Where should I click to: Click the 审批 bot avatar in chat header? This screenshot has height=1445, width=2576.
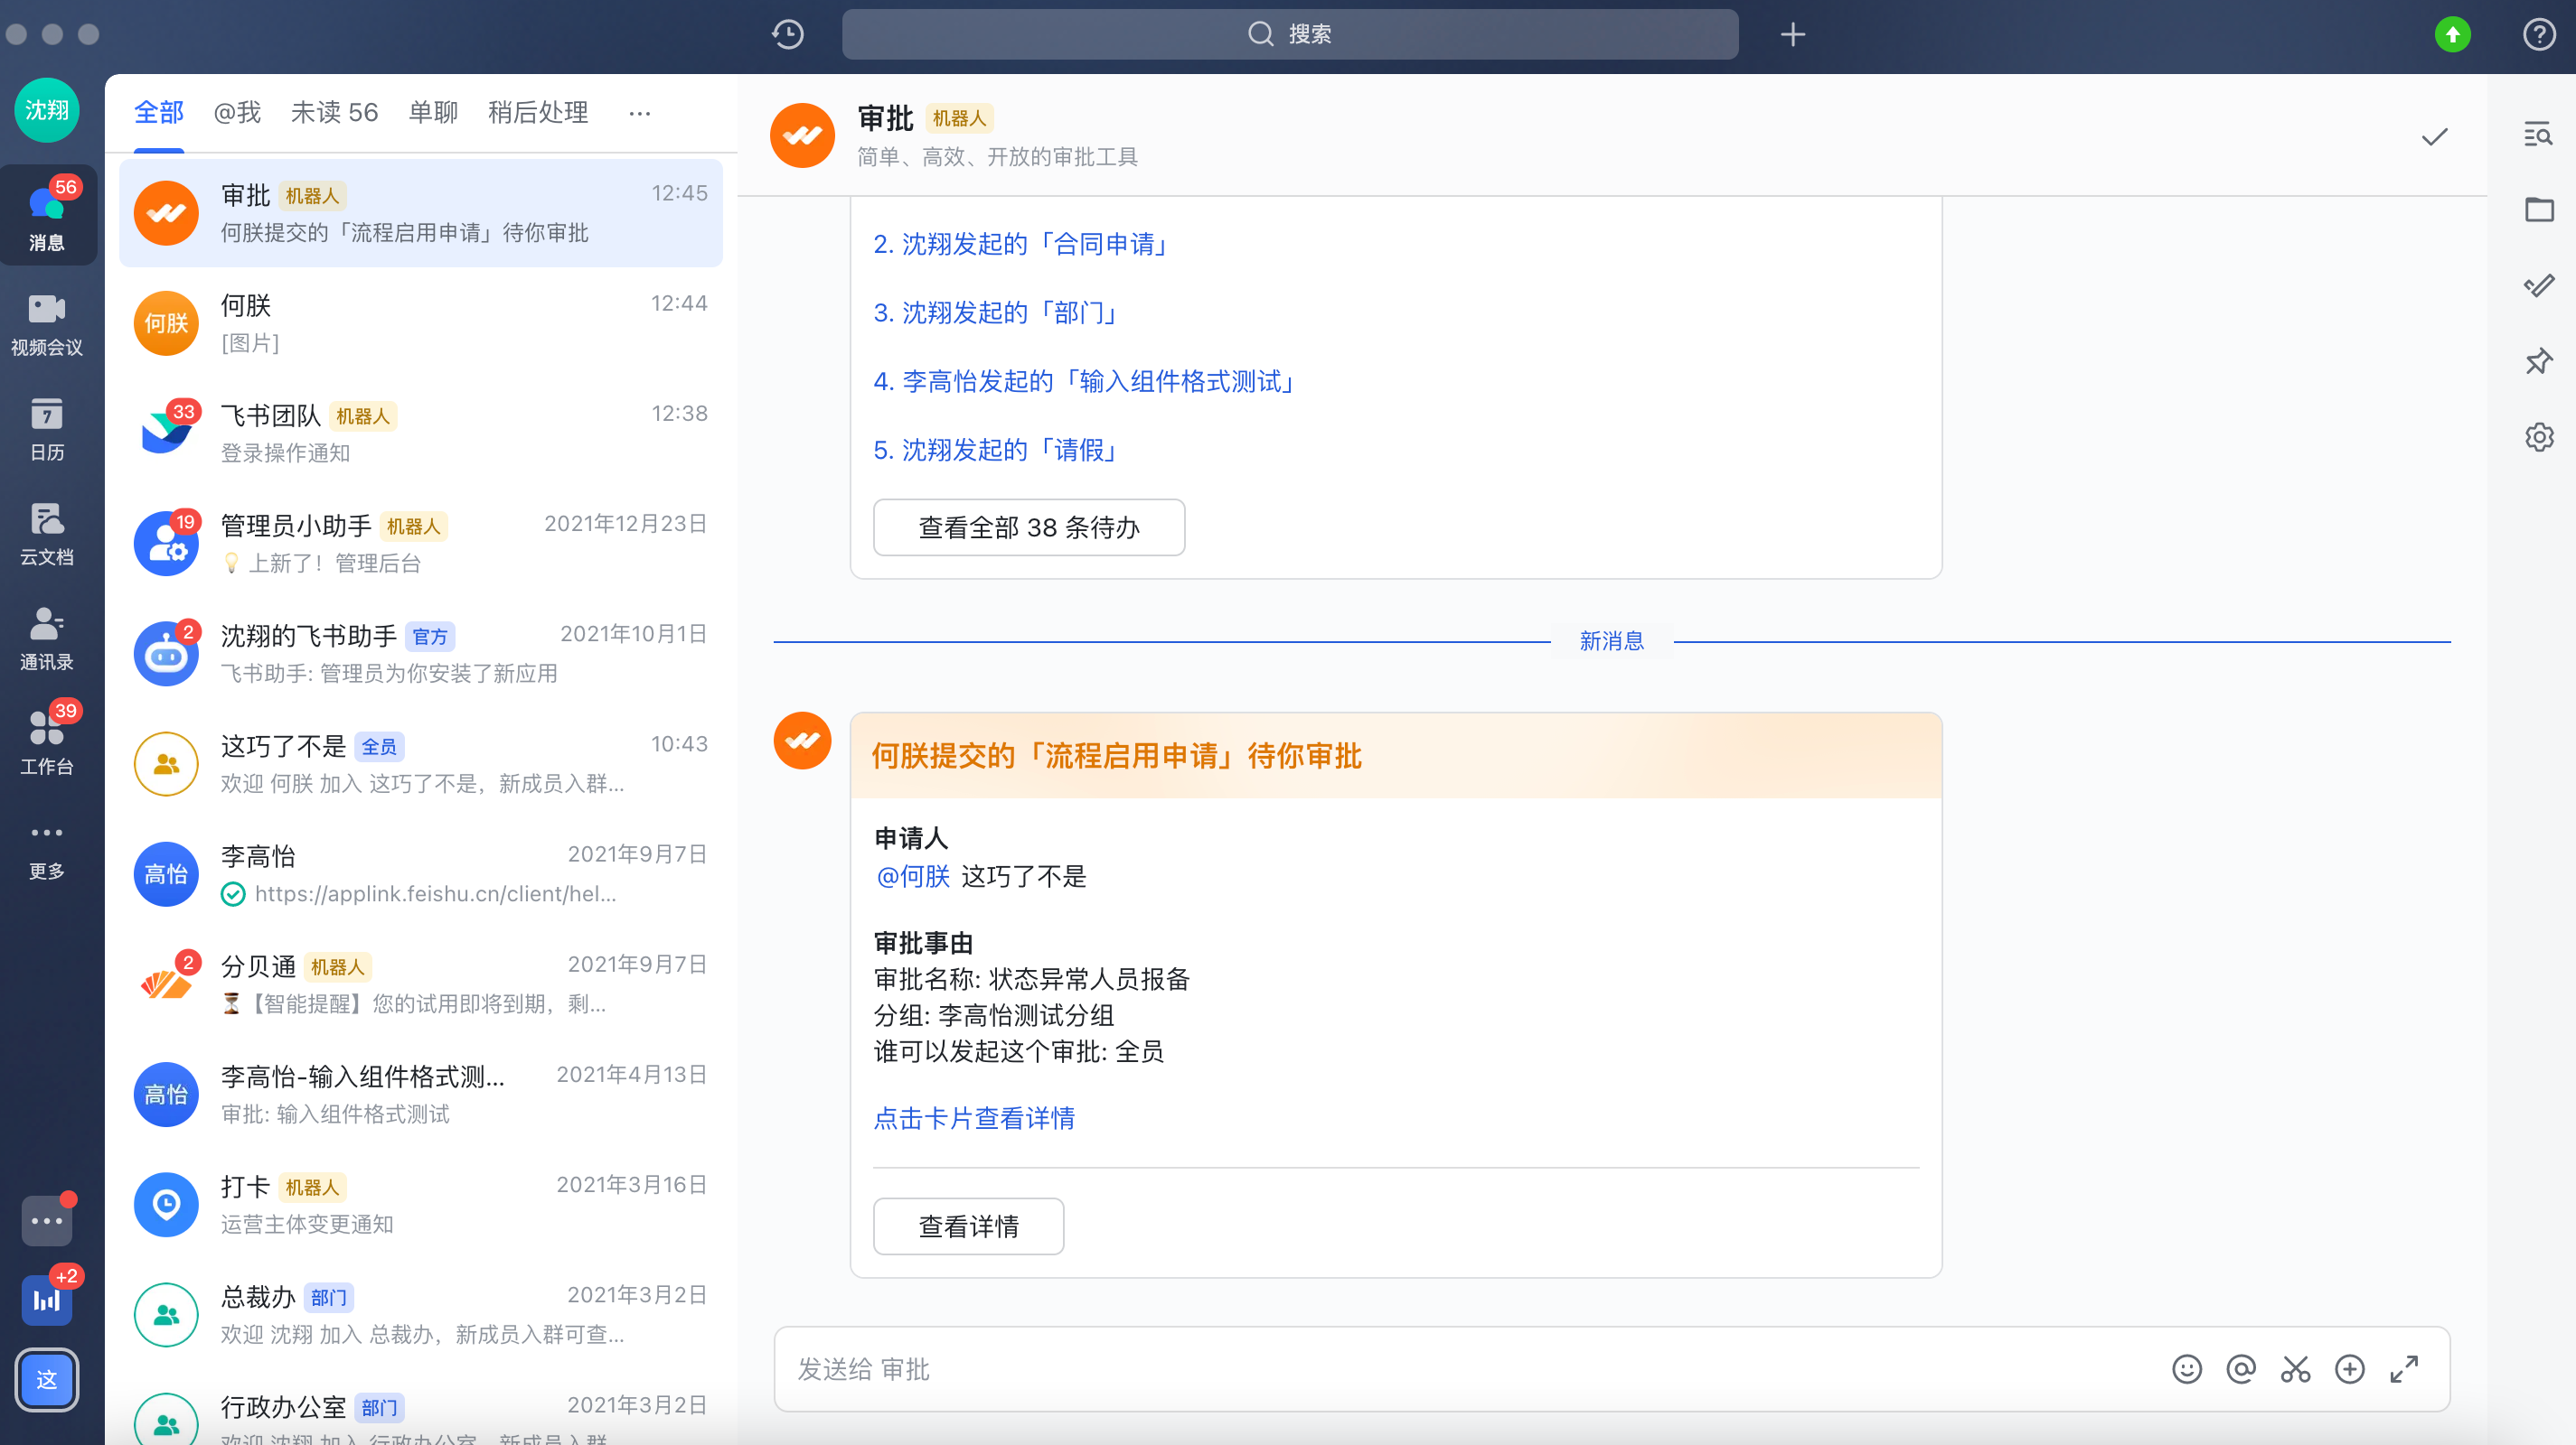802,135
